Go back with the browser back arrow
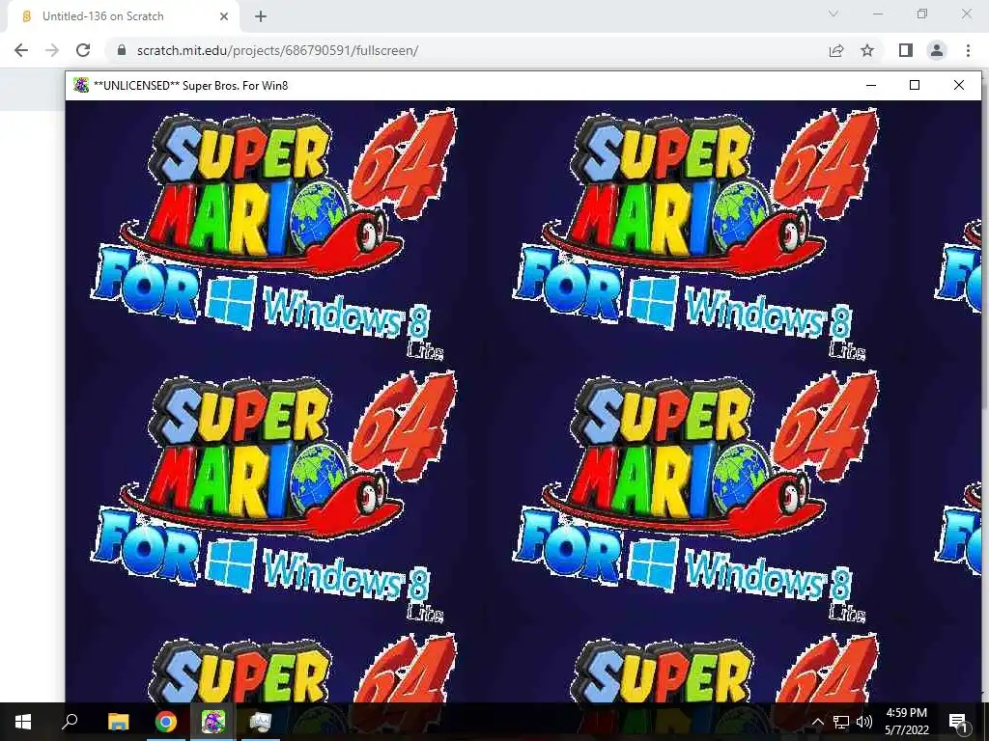This screenshot has width=989, height=741. (x=21, y=50)
